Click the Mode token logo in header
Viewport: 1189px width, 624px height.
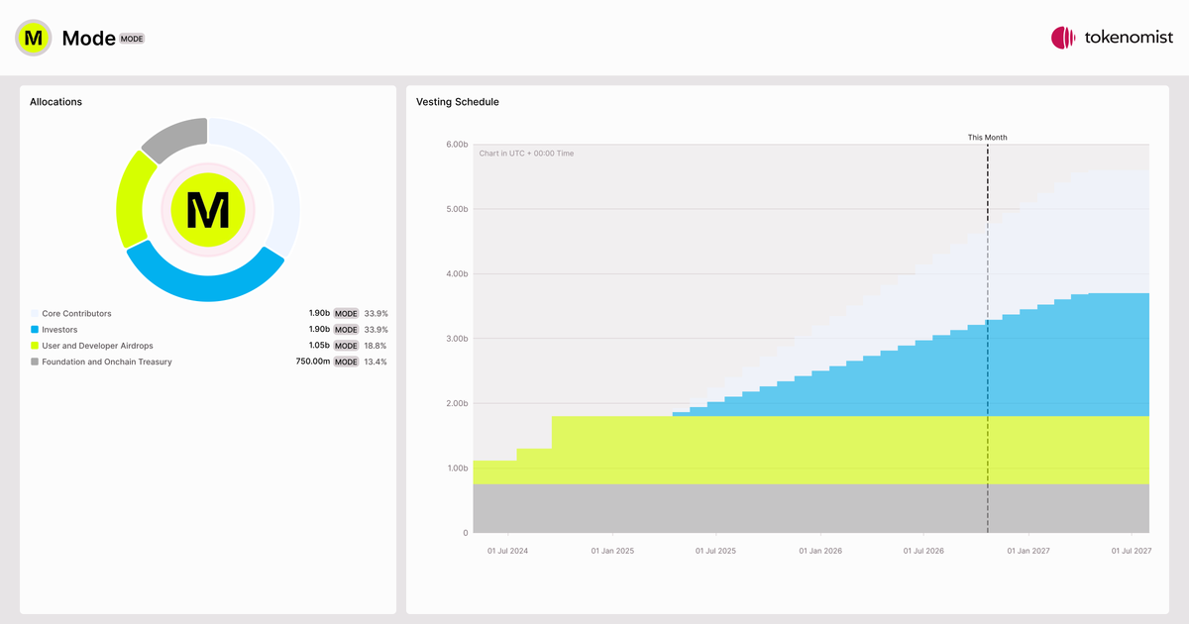point(34,38)
